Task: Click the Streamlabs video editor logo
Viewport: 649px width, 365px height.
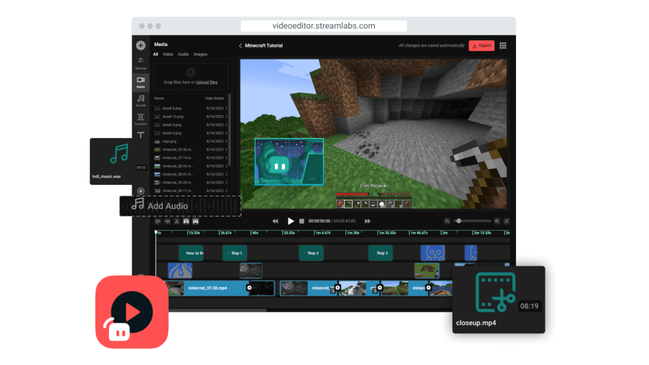Action: [132, 312]
